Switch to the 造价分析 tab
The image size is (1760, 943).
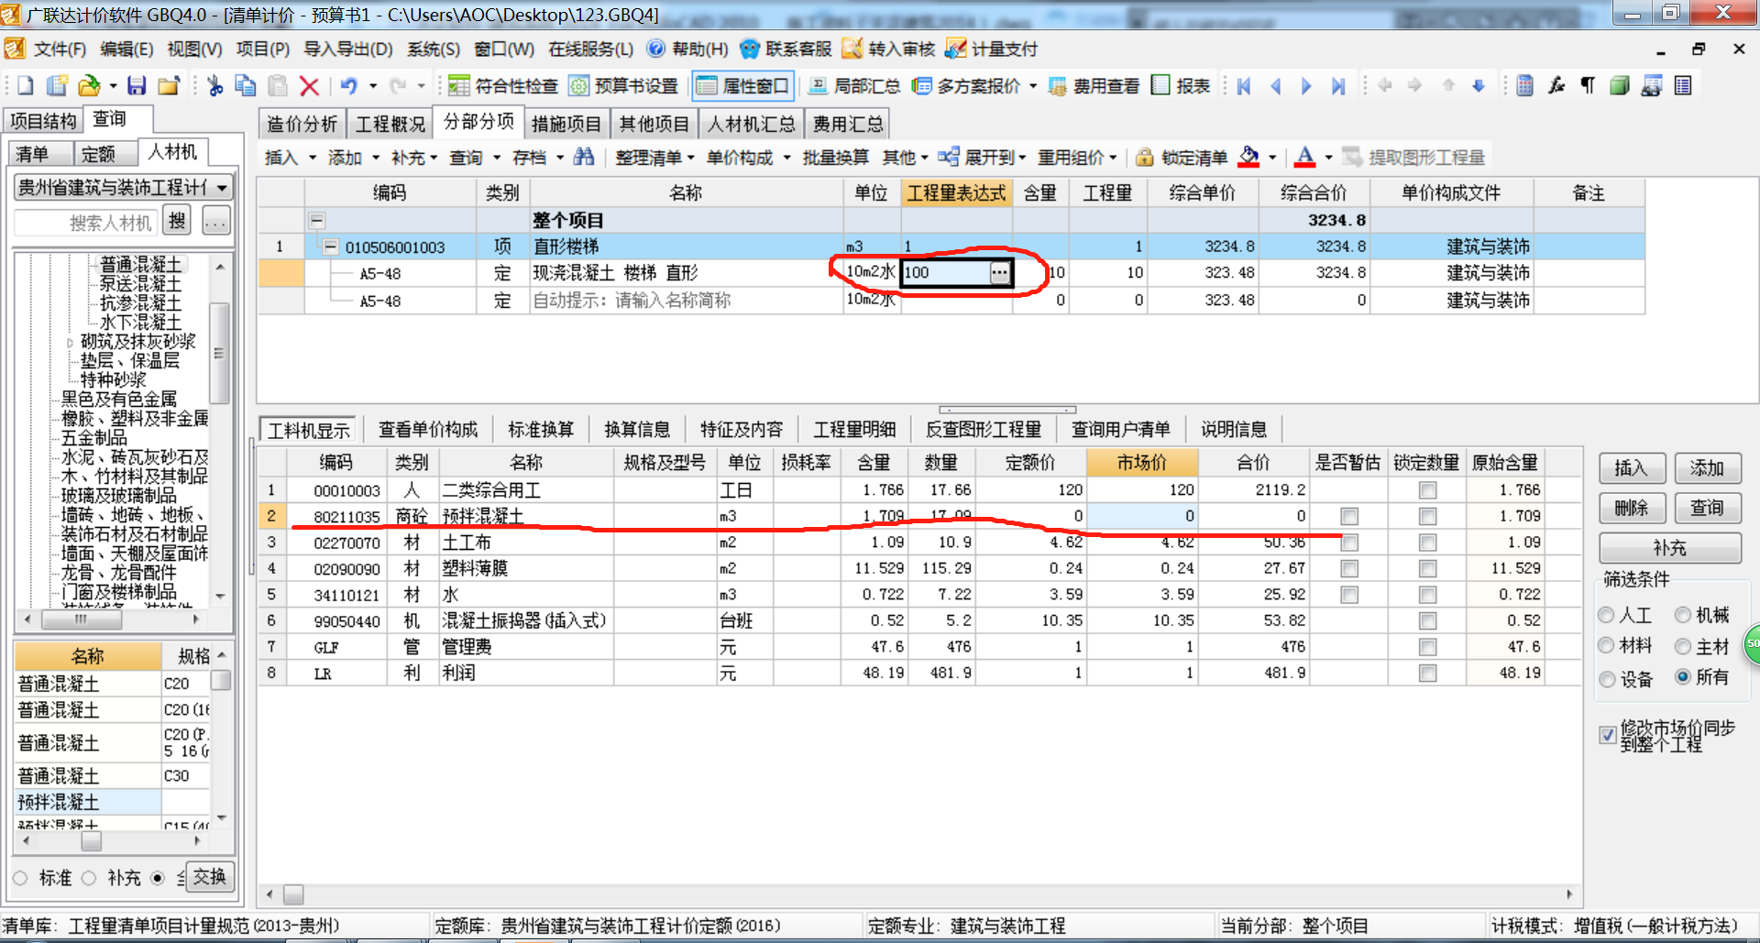(302, 124)
